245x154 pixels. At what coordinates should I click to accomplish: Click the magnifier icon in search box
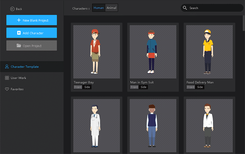point(185,8)
